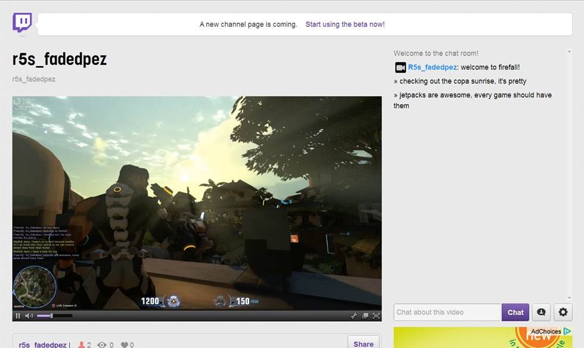Focus the 'Chat about this video' field
This screenshot has height=348, width=584.
click(448, 312)
